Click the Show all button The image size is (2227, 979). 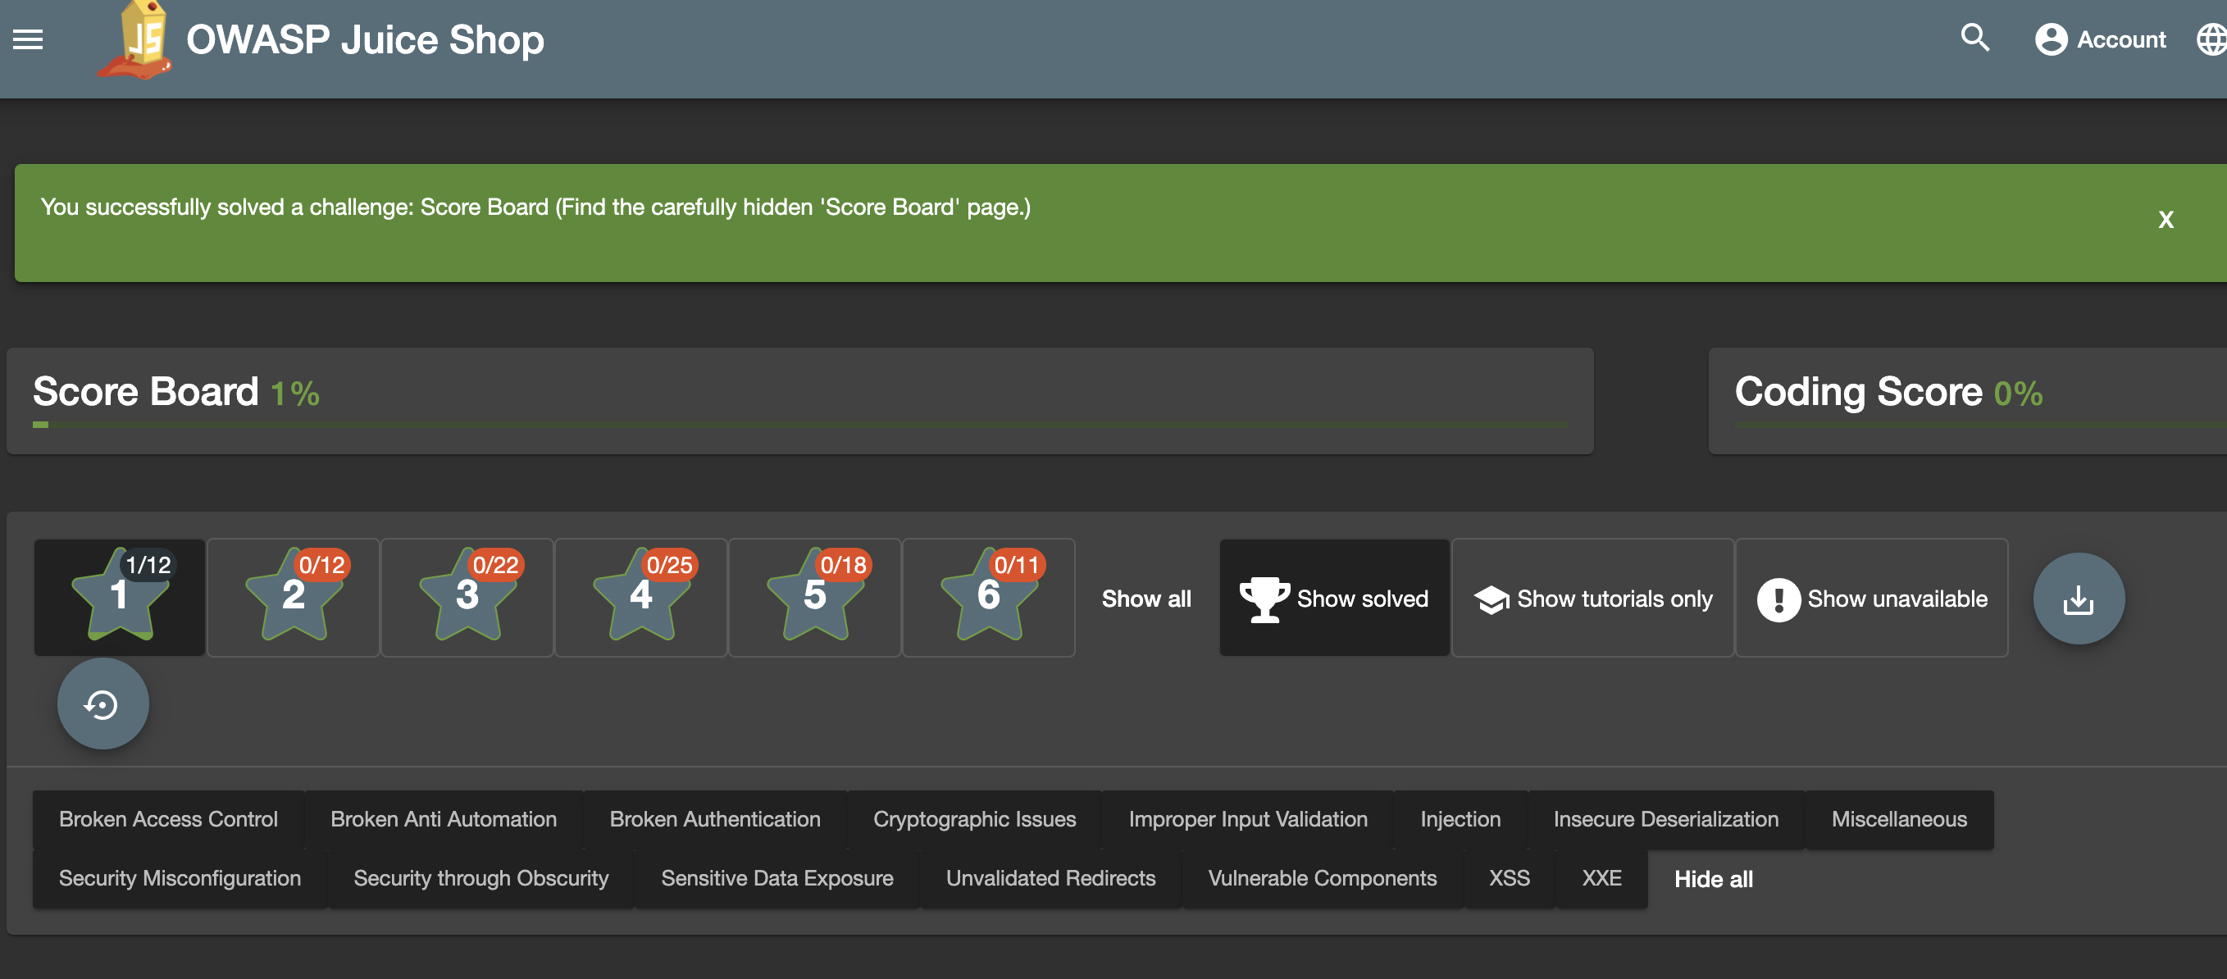point(1145,599)
